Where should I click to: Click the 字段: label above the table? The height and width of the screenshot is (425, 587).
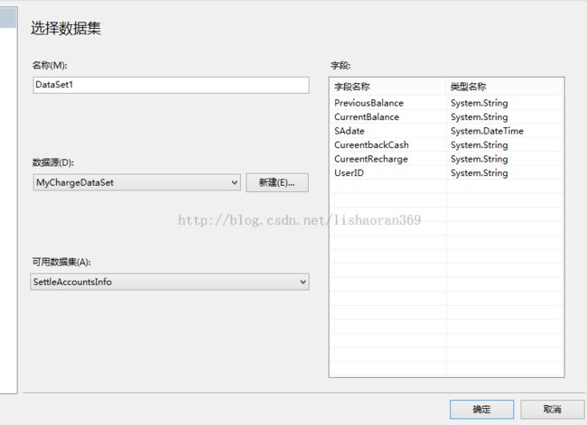340,66
